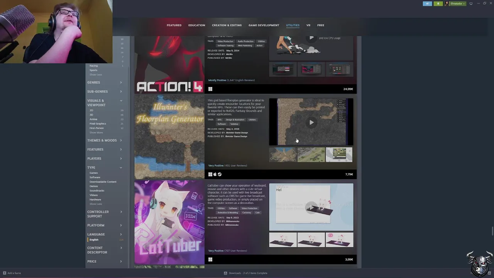Click the Video Production tag on Action! 4
Image resolution: width=494 pixels, height=278 pixels.
225,41
